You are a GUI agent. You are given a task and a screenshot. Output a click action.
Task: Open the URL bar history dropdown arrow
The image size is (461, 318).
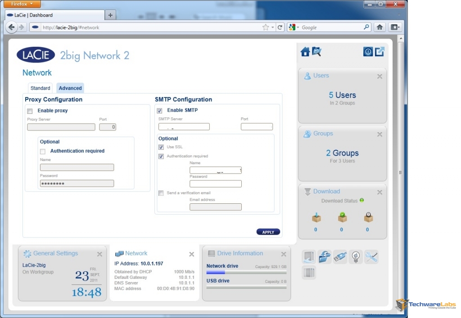(x=272, y=27)
